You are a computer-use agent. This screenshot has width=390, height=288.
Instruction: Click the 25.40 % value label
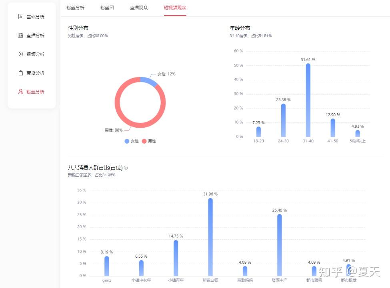coord(280,210)
